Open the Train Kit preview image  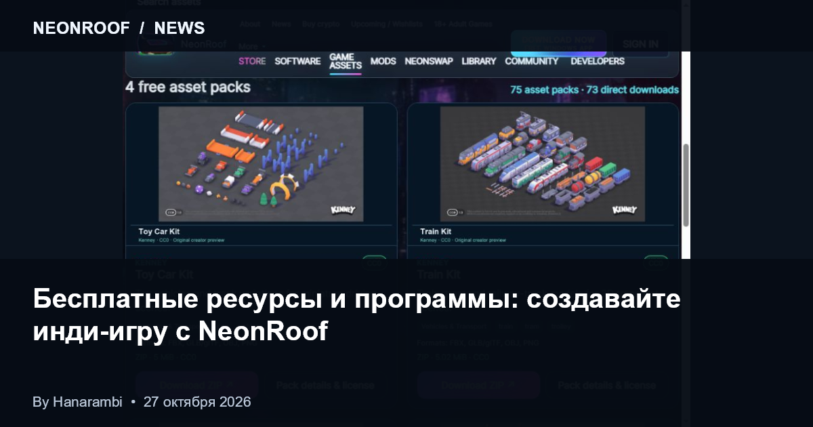tap(542, 163)
